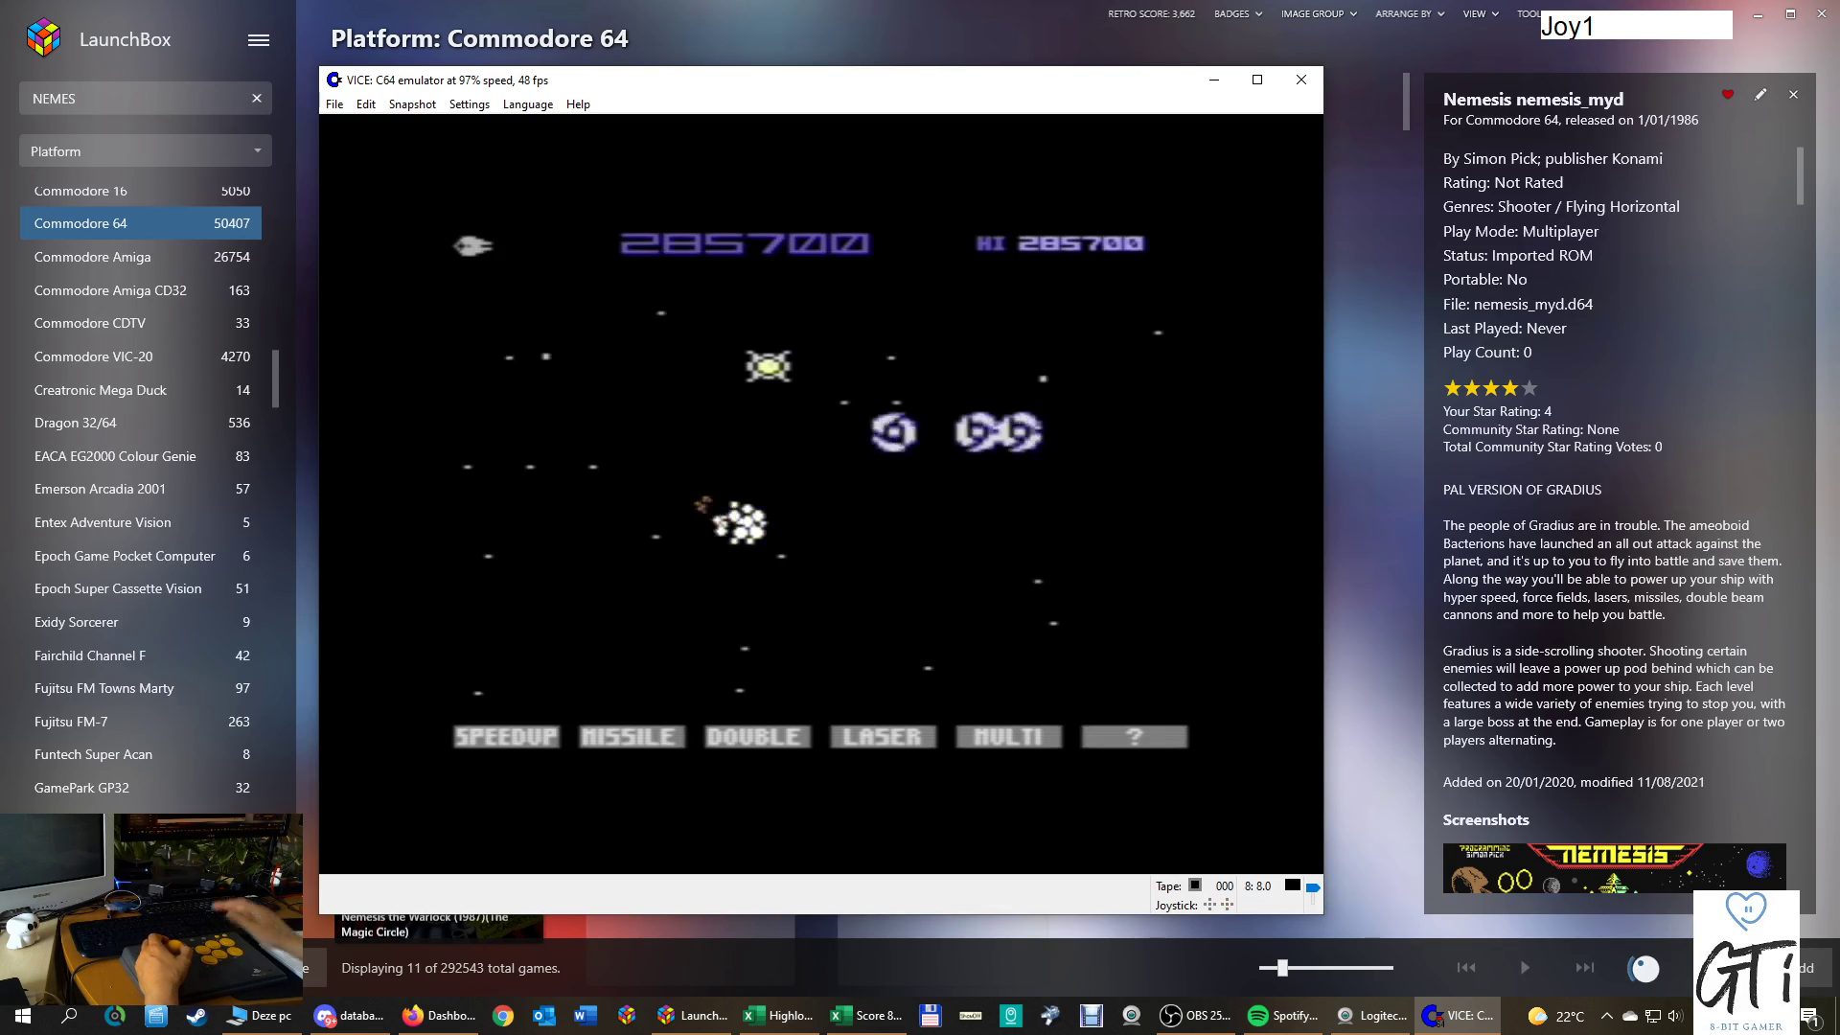
Task: Skip to next music track
Action: coord(1584,968)
